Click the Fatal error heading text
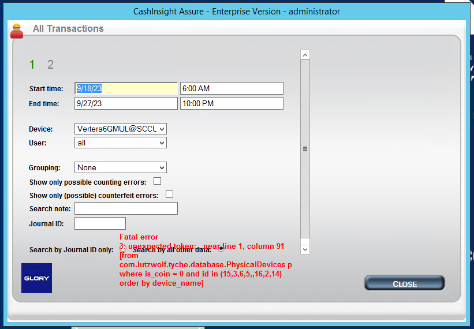474x329 pixels. (139, 237)
